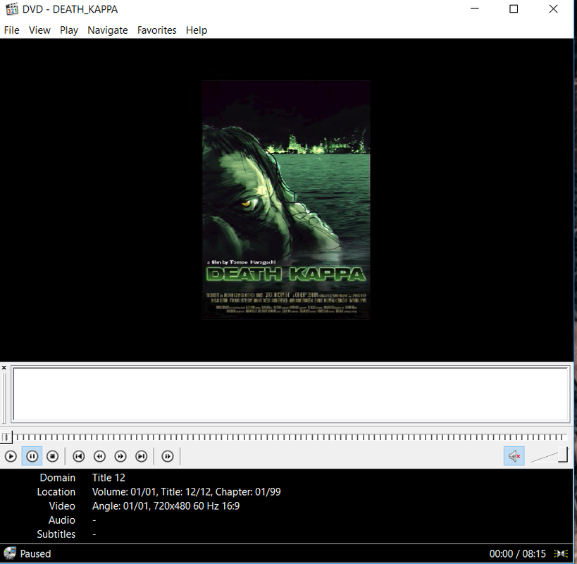Open the Favorites menu
The height and width of the screenshot is (564, 577).
coord(157,30)
